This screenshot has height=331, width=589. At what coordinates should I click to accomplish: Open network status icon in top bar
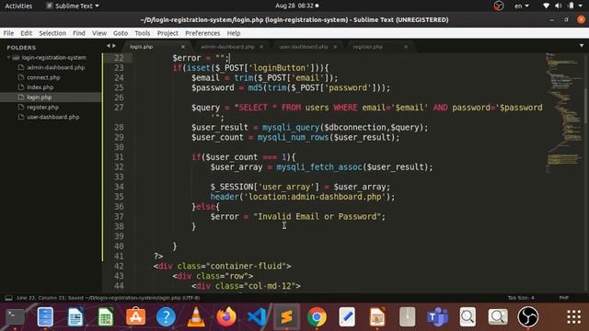click(x=546, y=6)
